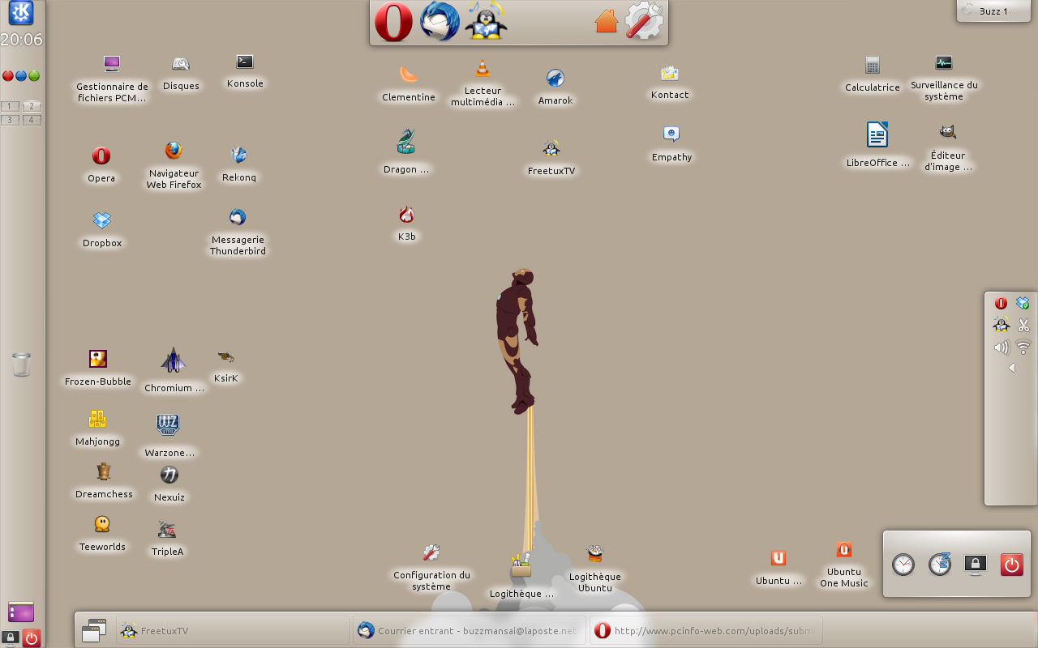
Task: Open Gestionnaire de fichiers PCManFM desktop icon
Action: pos(112,64)
